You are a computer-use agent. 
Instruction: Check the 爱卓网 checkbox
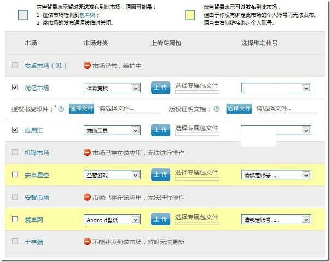pyautogui.click(x=15, y=219)
